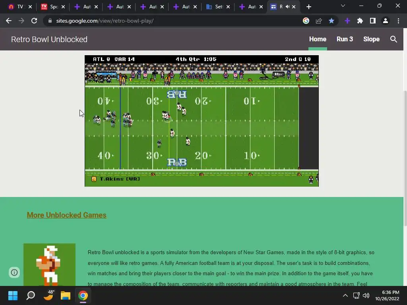Expand the tab search chevron
Image resolution: width=407 pixels, height=305 pixels.
(343, 6)
